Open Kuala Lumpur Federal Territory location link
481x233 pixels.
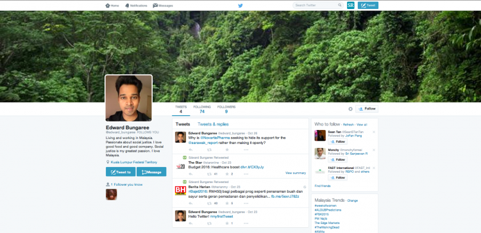pos(134,162)
